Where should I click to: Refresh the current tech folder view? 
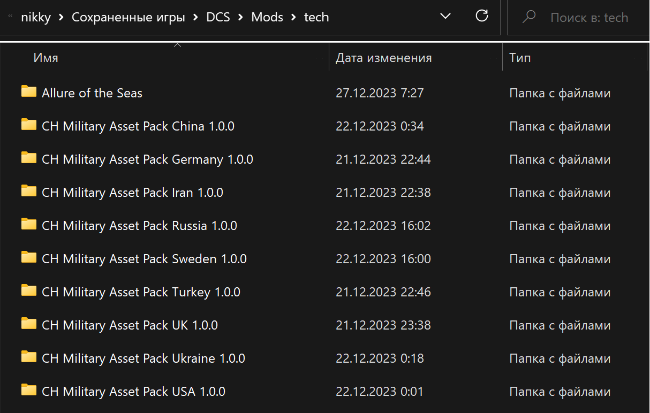(482, 16)
